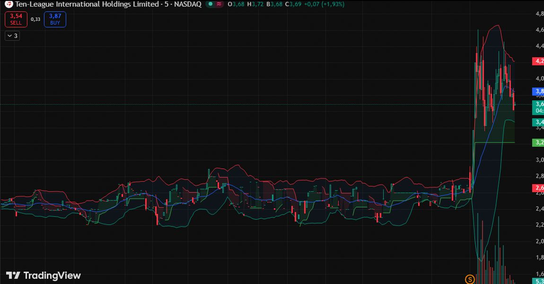Viewport: 544px width, 284px height.
Task: Select the green 3,4 price label
Action: click(538, 122)
